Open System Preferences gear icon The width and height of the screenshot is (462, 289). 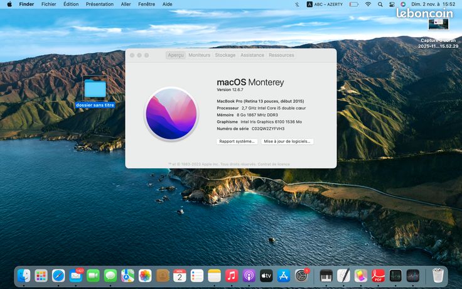(x=301, y=276)
